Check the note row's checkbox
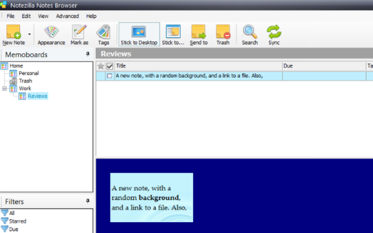 tap(110, 76)
